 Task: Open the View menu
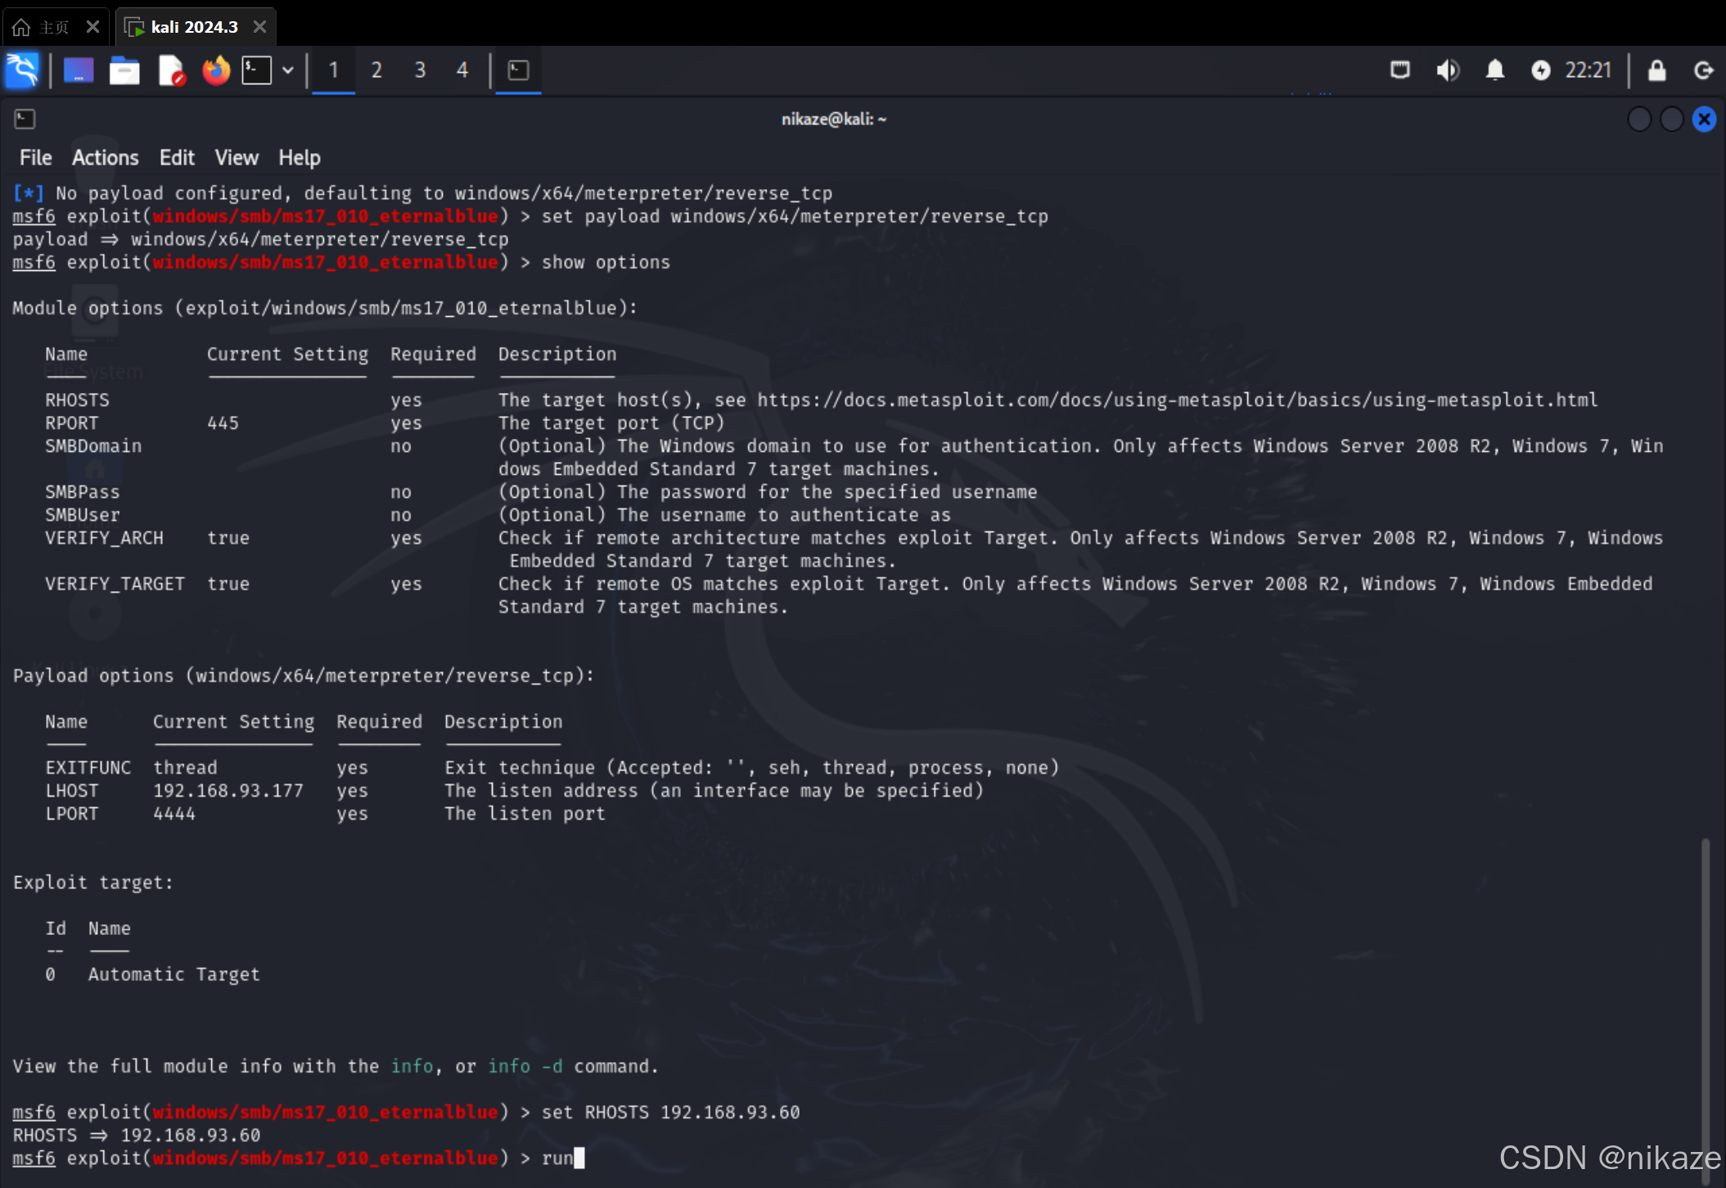pyautogui.click(x=237, y=157)
